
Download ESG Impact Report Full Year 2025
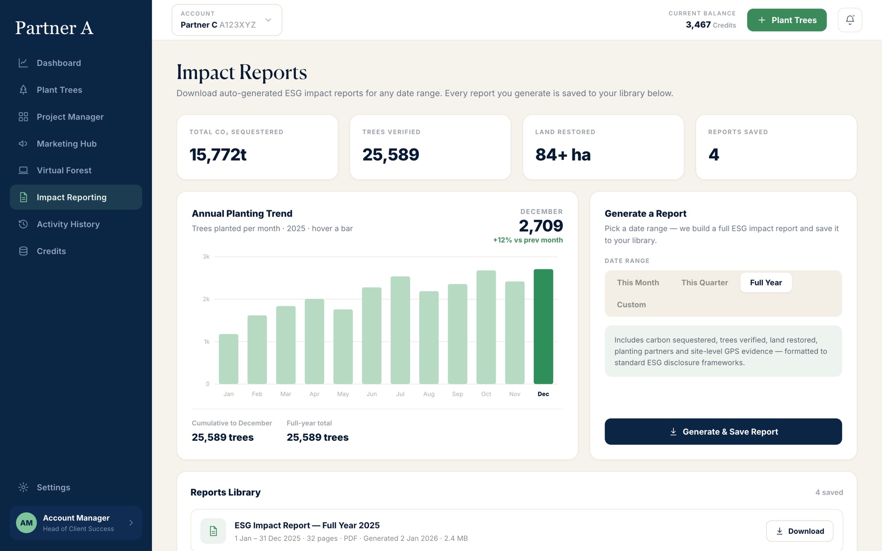(x=799, y=531)
